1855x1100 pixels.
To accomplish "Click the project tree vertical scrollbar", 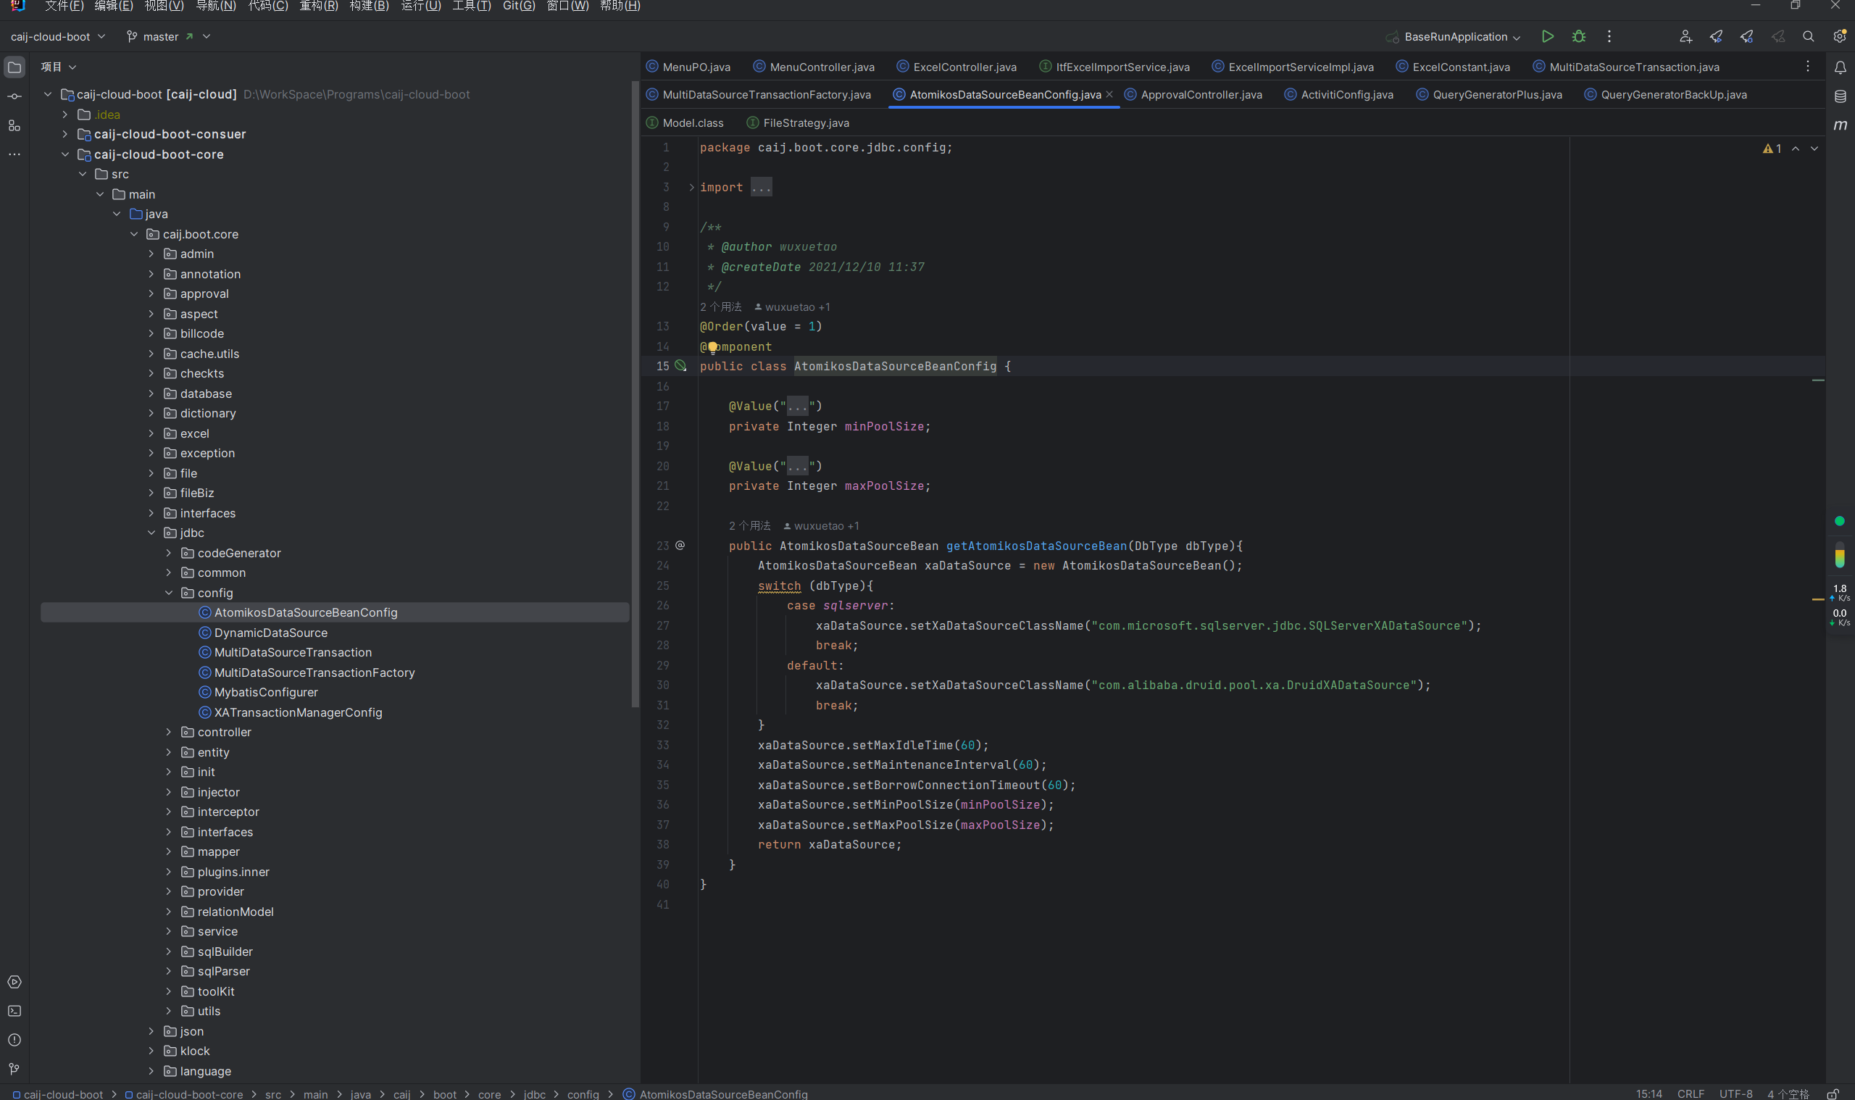I will 634,393.
